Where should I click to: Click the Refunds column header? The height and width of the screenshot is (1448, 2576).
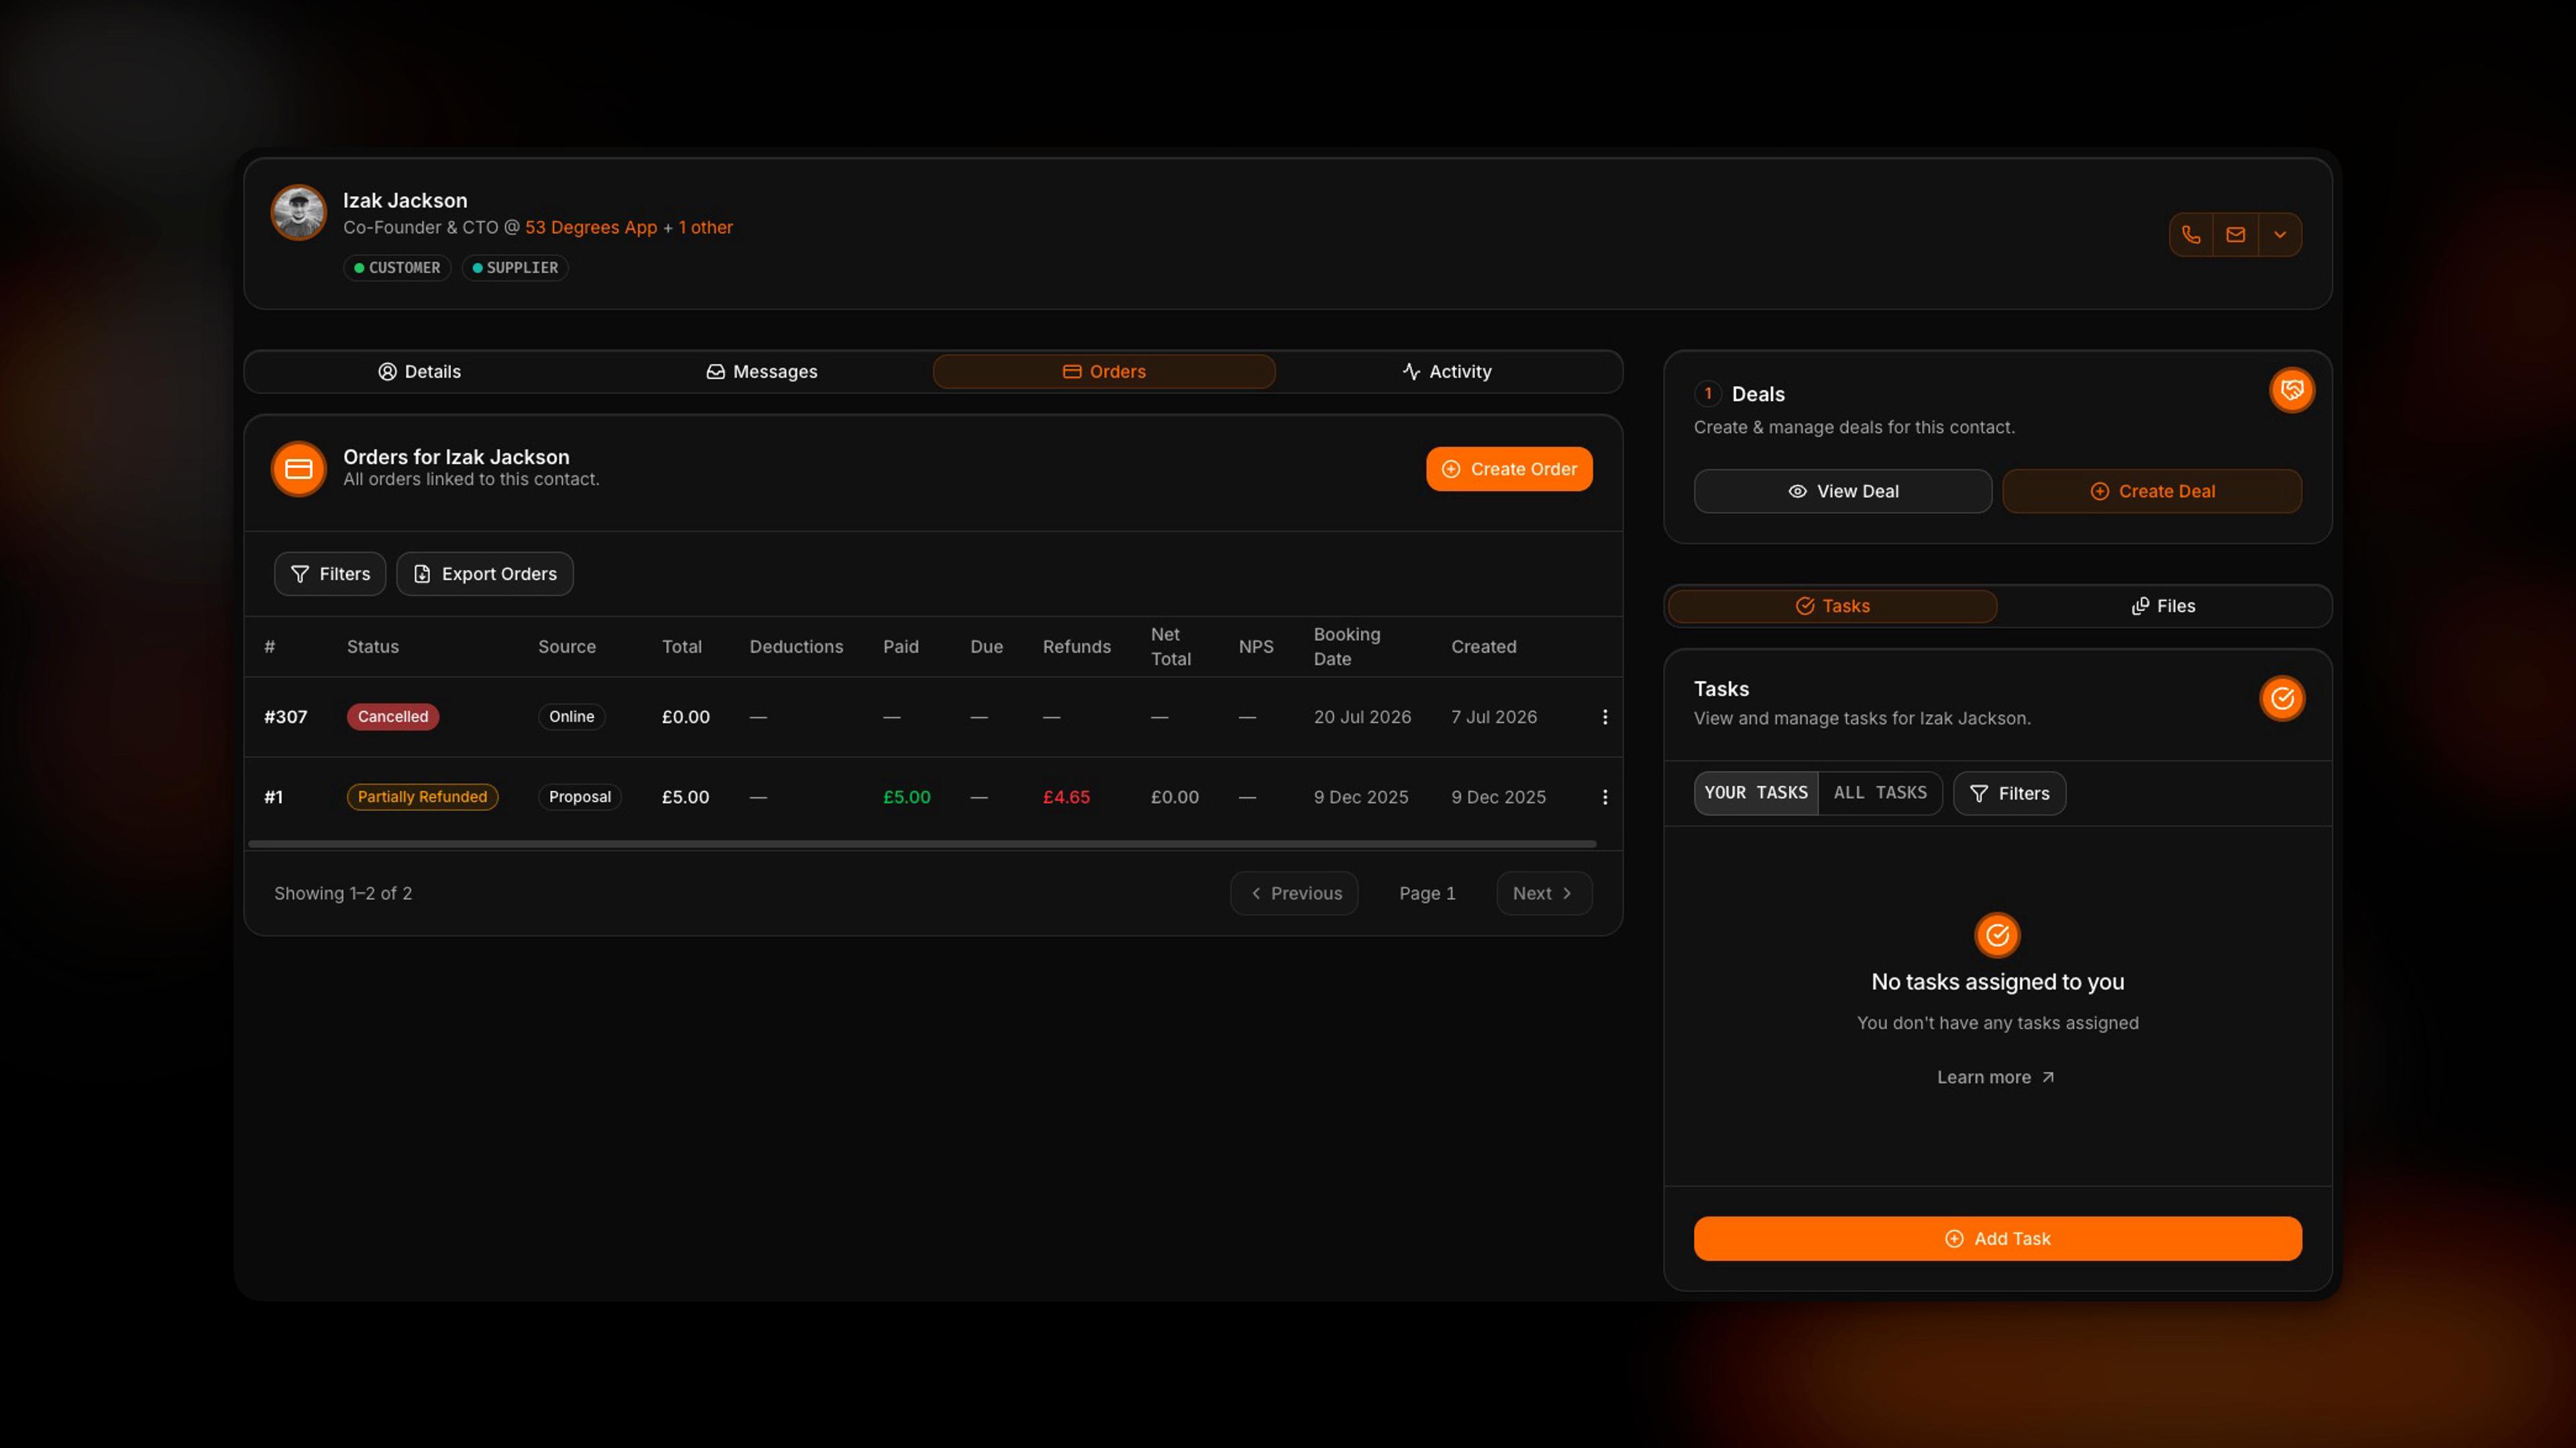tap(1077, 647)
